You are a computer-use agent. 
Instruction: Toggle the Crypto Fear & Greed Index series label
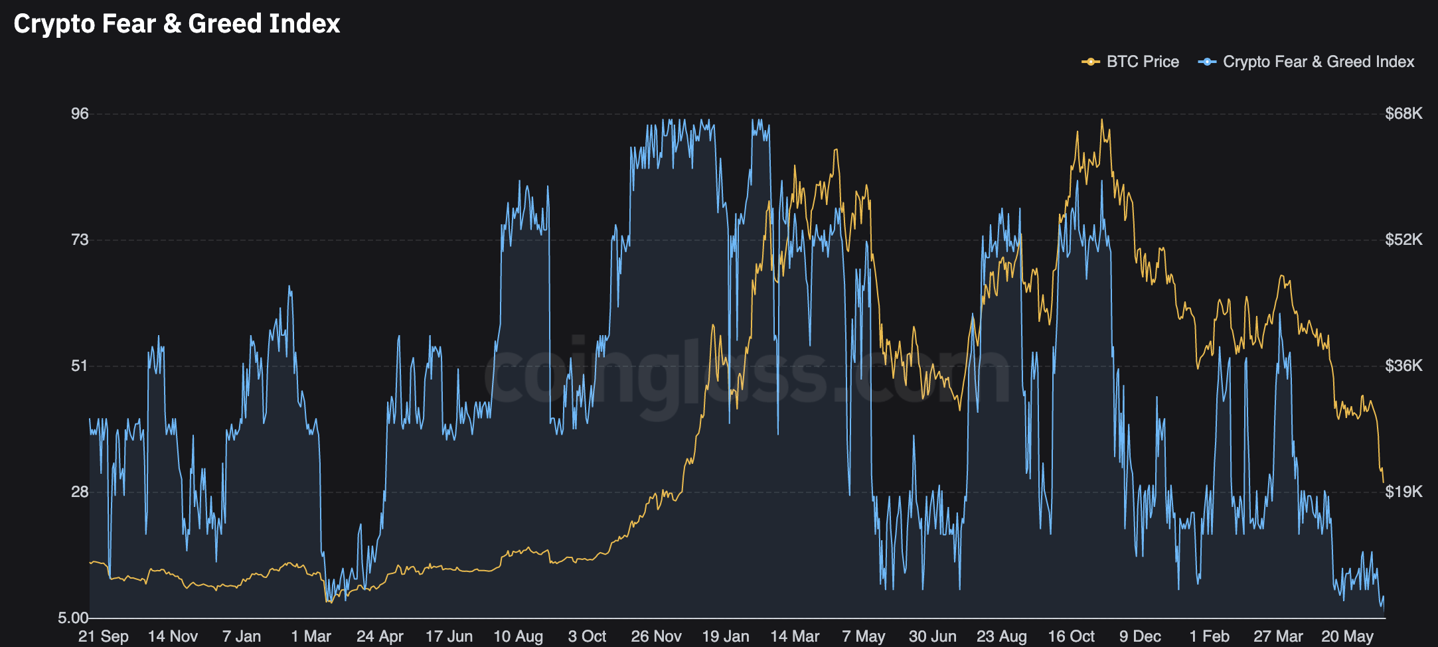pos(1318,62)
